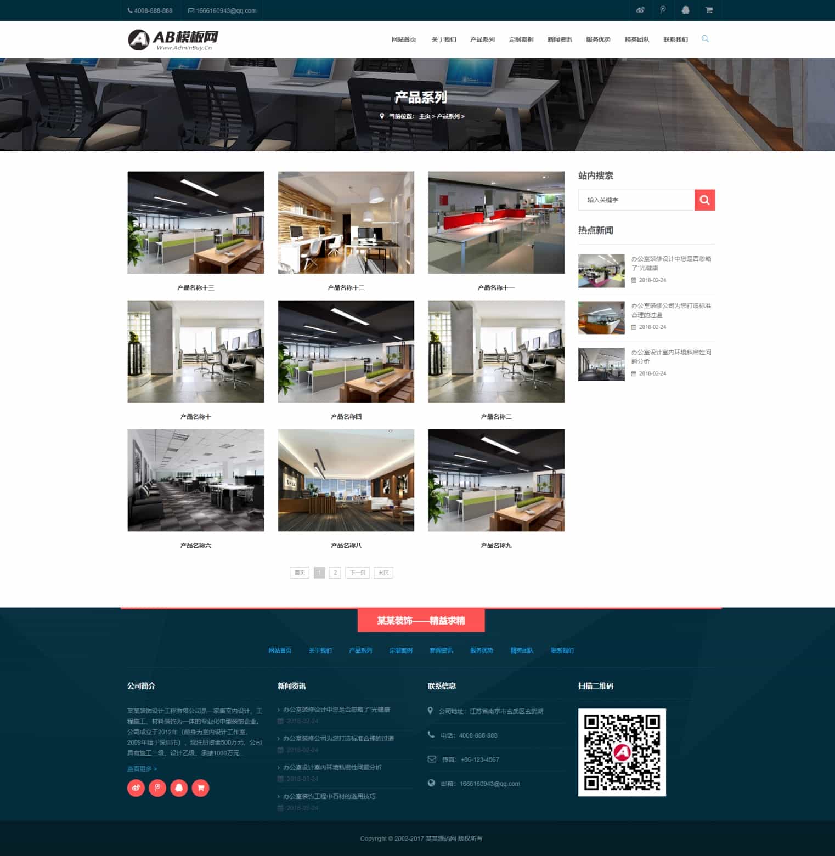This screenshot has height=856, width=835.
Task: Open 联系我们 in main navigation
Action: pyautogui.click(x=675, y=39)
